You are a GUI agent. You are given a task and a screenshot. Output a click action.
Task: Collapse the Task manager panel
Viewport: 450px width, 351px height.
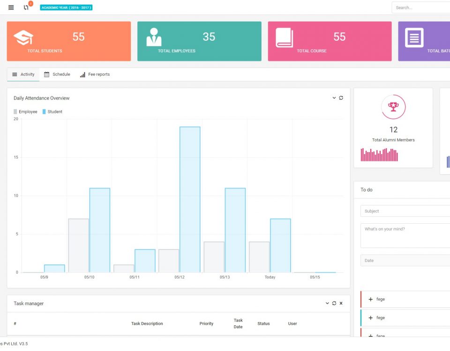(327, 303)
